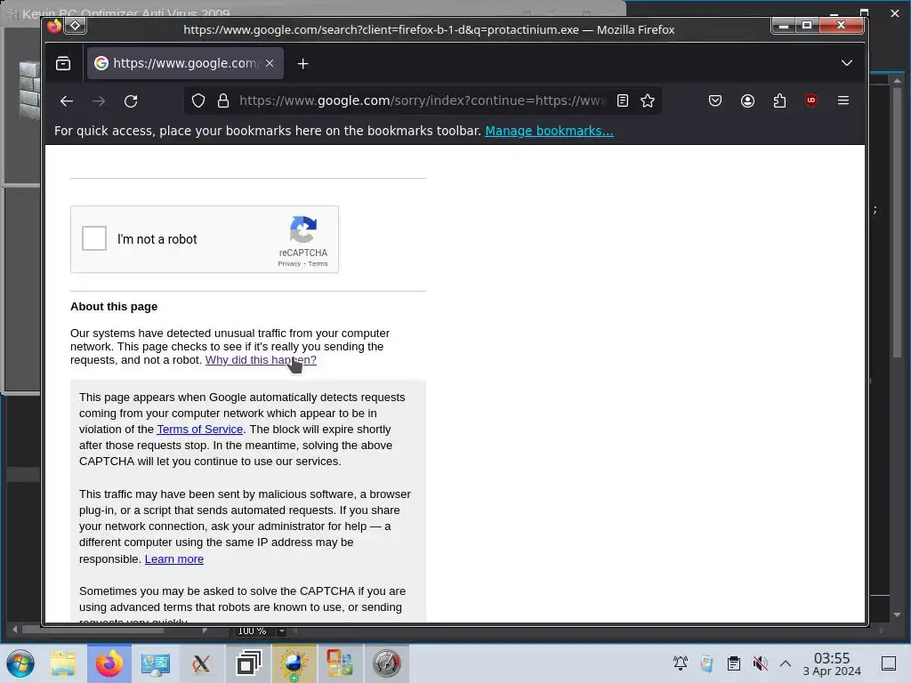Open the Firefox hamburger application menu
Viewport: 911px width, 683px height.
[x=843, y=100]
